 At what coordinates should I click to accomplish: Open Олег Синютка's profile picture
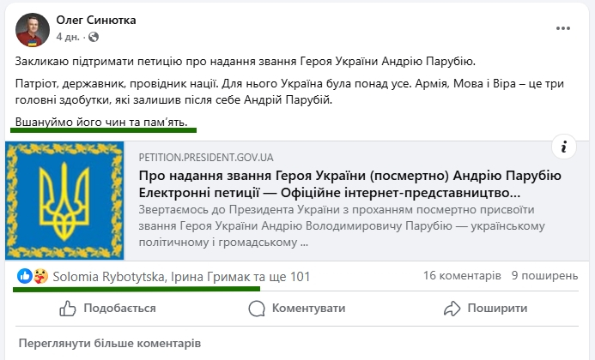point(32,28)
